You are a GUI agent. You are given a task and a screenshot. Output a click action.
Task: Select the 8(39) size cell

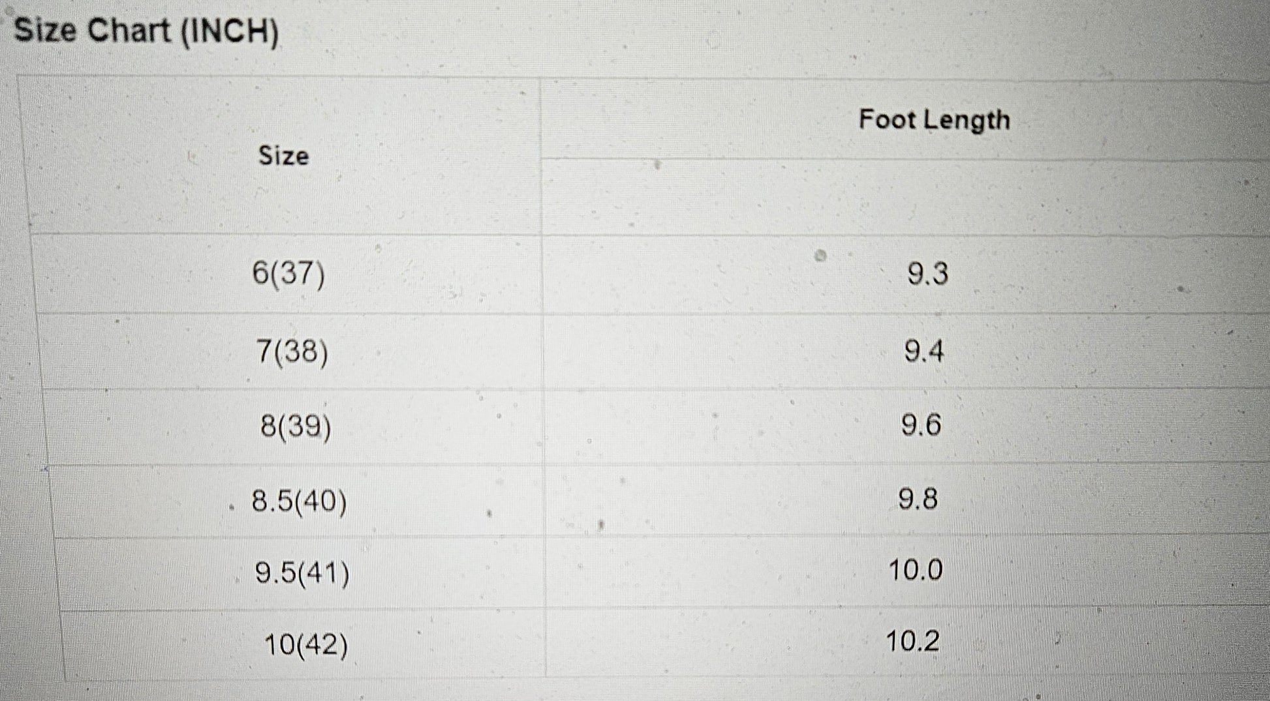[x=296, y=427]
